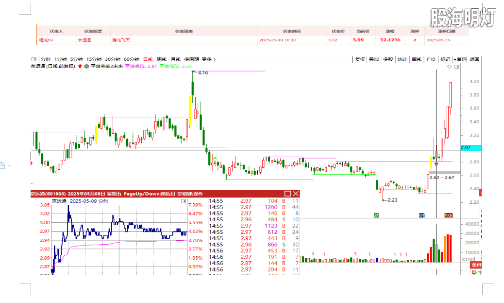
Task: Select the 5分钟 period tab
Action: 77,59
